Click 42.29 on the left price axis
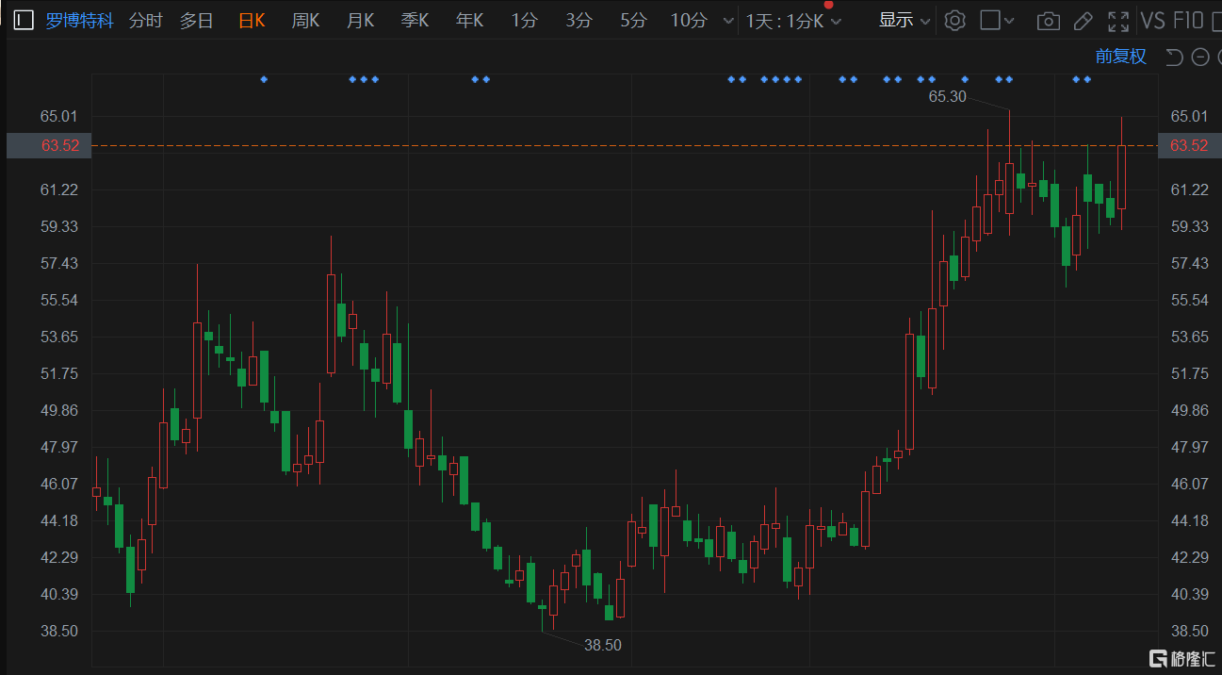Viewport: 1222px width, 675px height. (x=59, y=557)
